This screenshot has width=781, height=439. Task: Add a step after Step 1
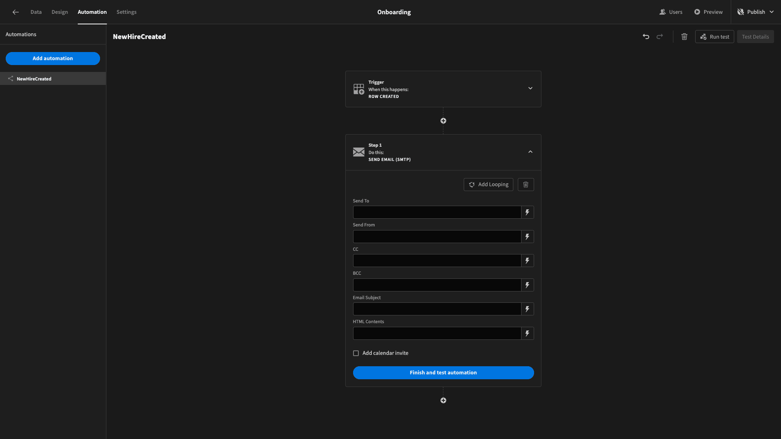443,400
